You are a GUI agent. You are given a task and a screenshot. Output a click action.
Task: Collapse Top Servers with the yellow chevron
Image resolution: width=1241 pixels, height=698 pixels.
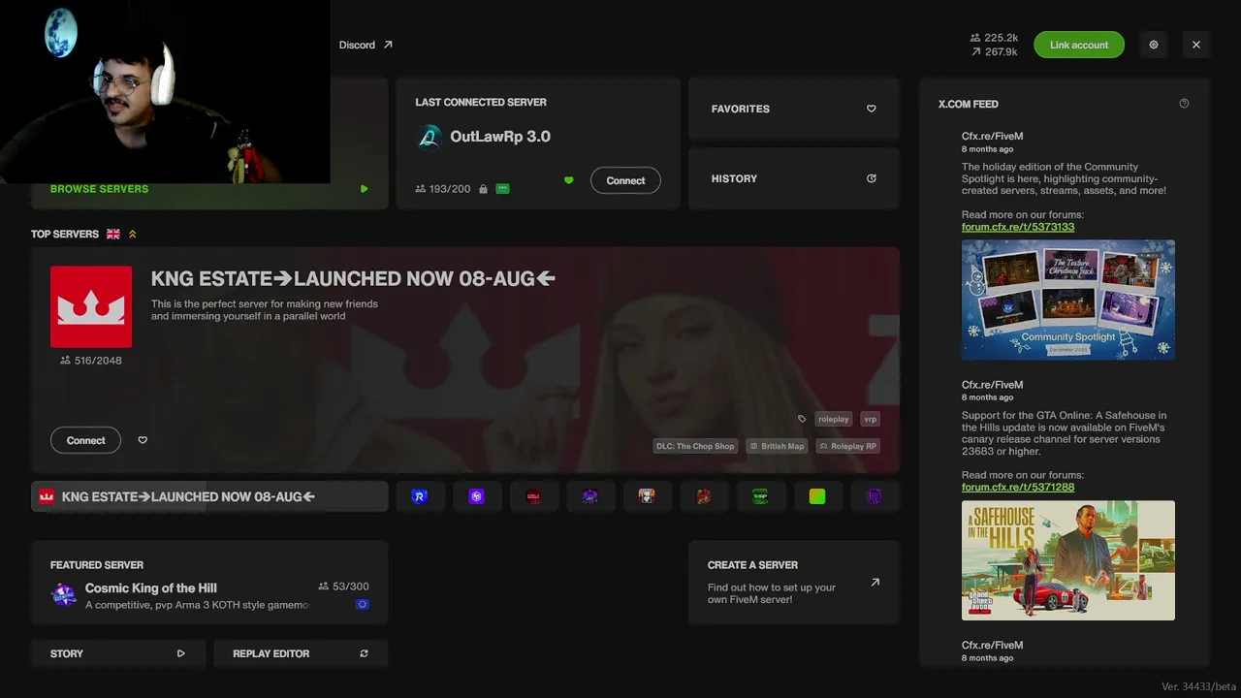tap(133, 234)
